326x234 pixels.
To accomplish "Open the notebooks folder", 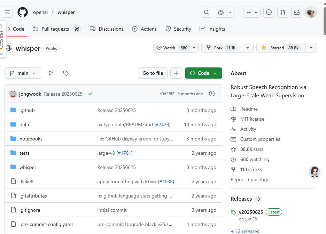I will click(x=31, y=139).
